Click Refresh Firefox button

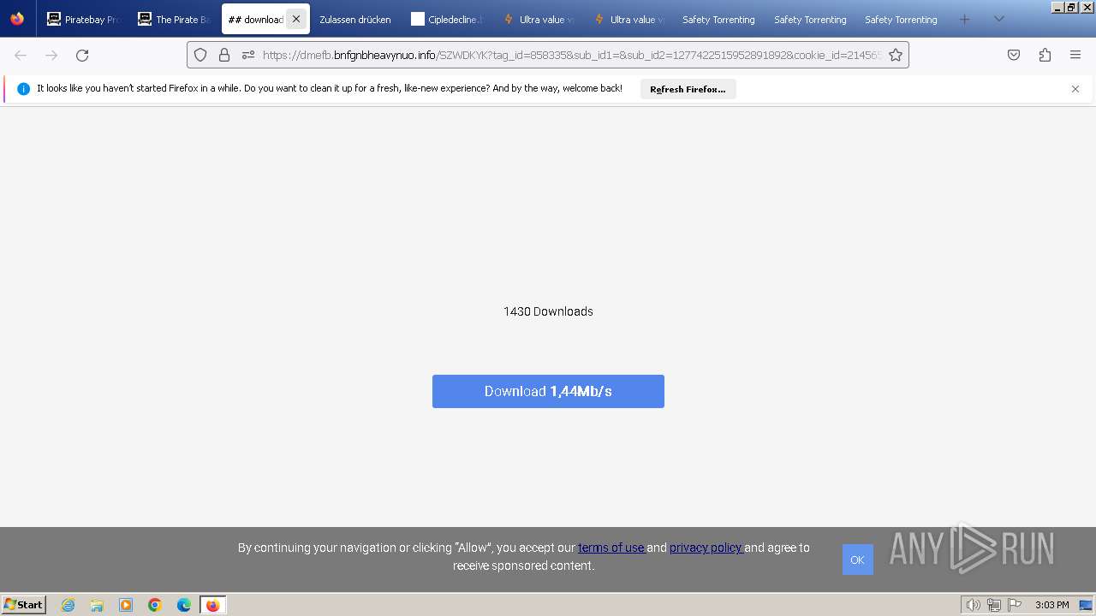click(x=688, y=89)
